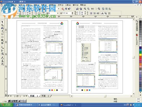Screen dimensions: 142x107
Task: Select the Freehand tool in the toolbox
Action: 2,31
